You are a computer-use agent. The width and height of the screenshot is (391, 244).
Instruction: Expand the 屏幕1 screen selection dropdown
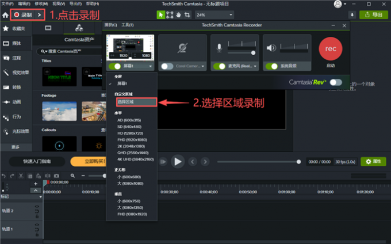coord(150,66)
